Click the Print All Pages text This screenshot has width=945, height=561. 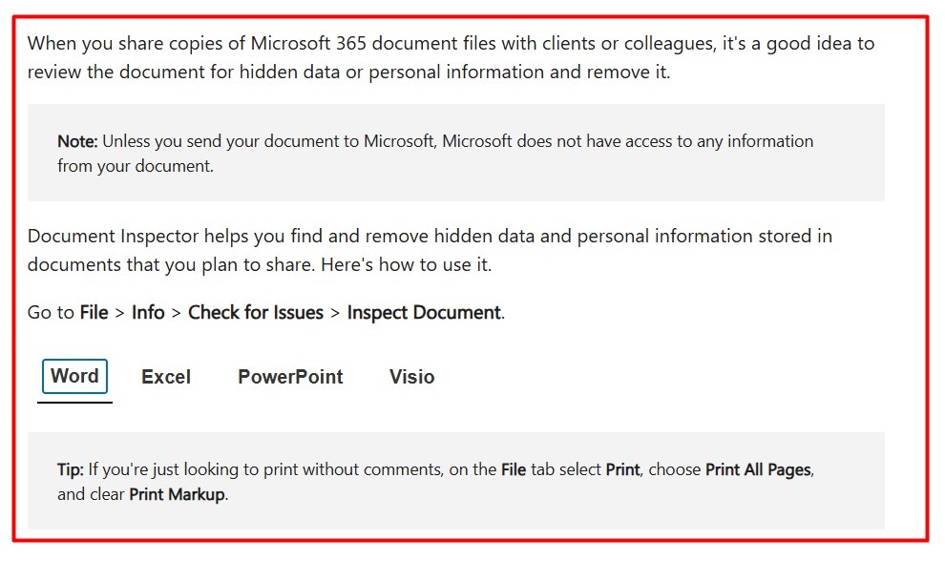[757, 469]
